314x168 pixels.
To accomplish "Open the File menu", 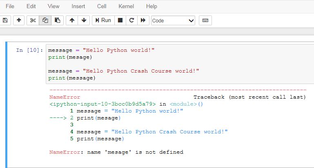I will [x=10, y=6].
